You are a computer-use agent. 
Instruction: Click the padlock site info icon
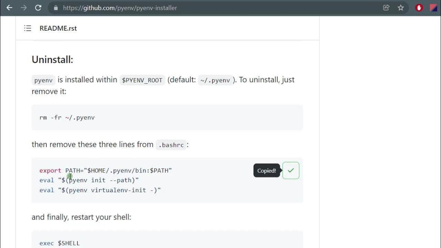tap(56, 8)
